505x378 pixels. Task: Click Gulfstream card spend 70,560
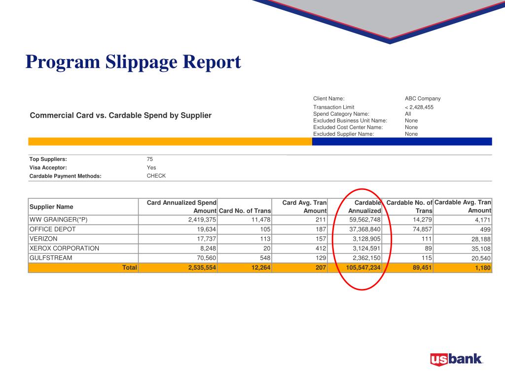(x=207, y=258)
